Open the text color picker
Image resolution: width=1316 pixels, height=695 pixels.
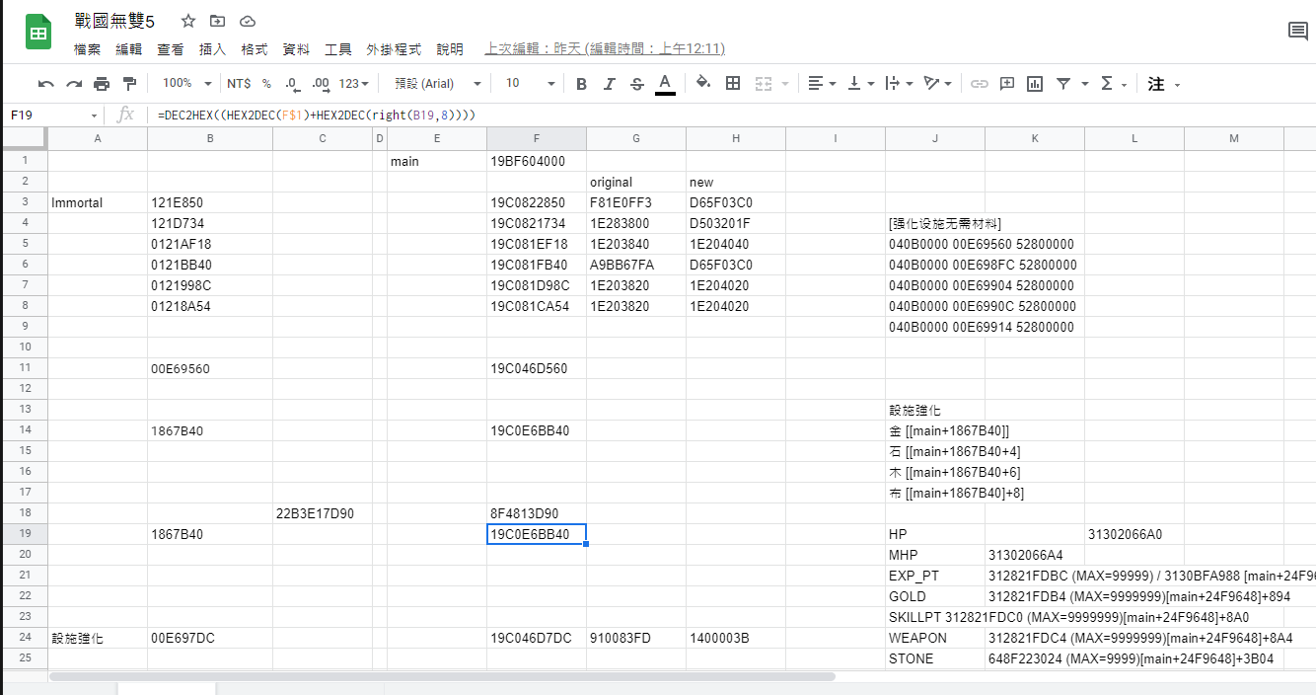click(665, 84)
